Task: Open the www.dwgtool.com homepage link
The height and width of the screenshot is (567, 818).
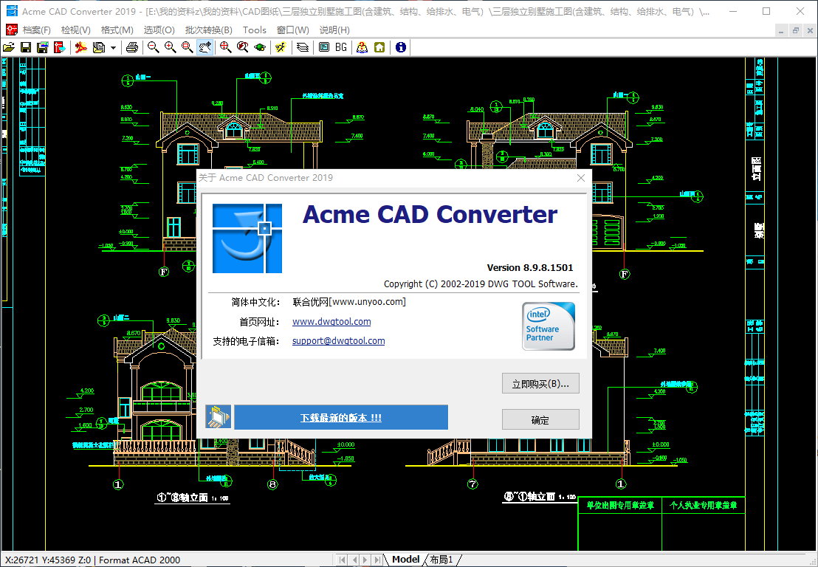Action: (331, 322)
